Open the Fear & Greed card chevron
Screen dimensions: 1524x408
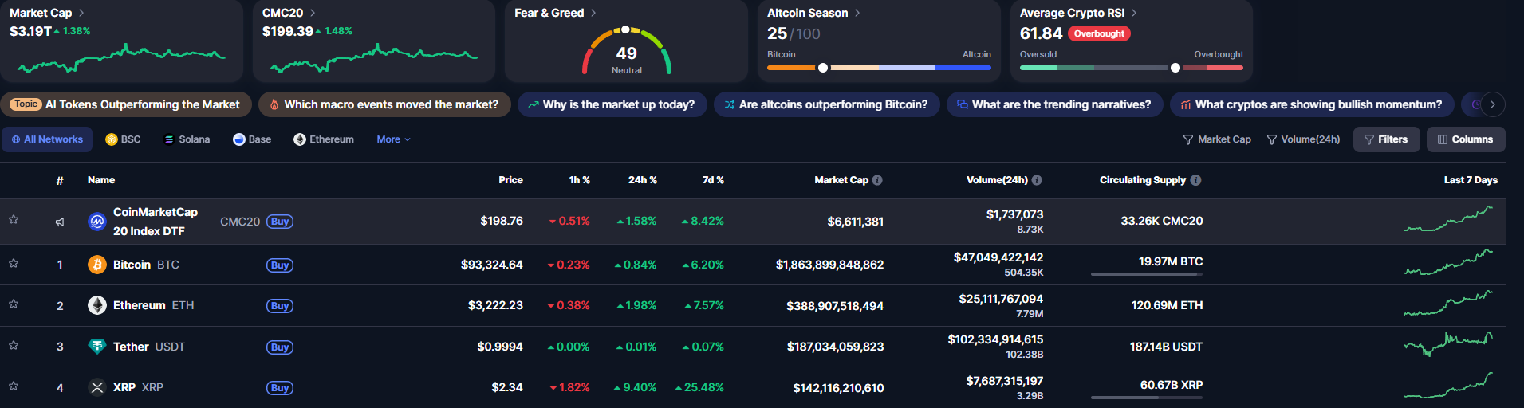[593, 13]
